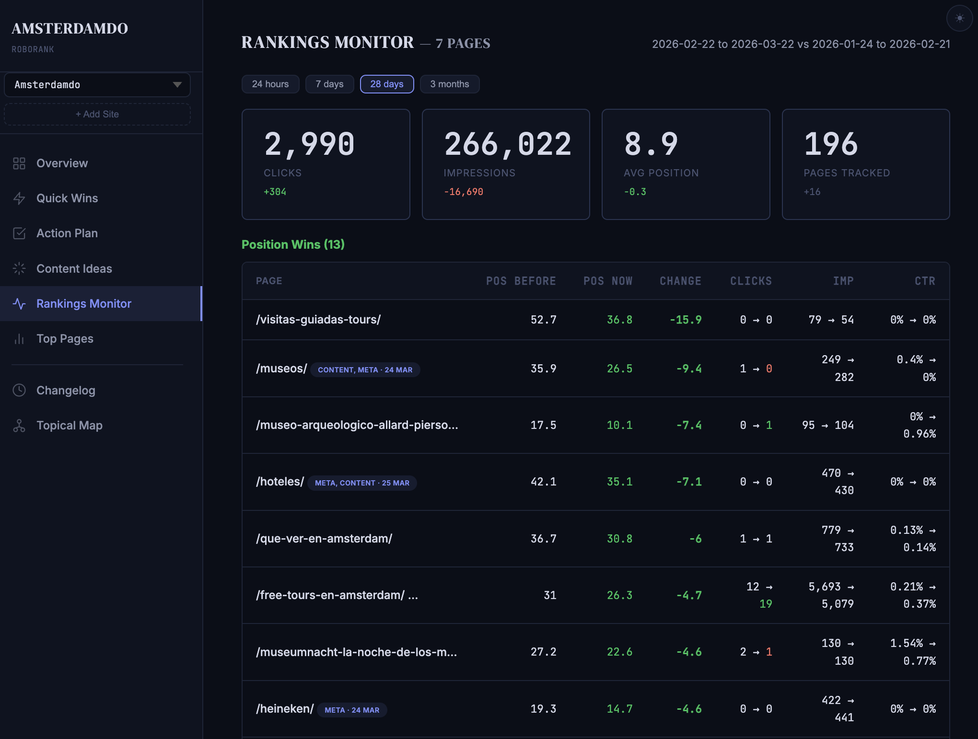Select the Quick Wins lightning icon

coord(20,198)
